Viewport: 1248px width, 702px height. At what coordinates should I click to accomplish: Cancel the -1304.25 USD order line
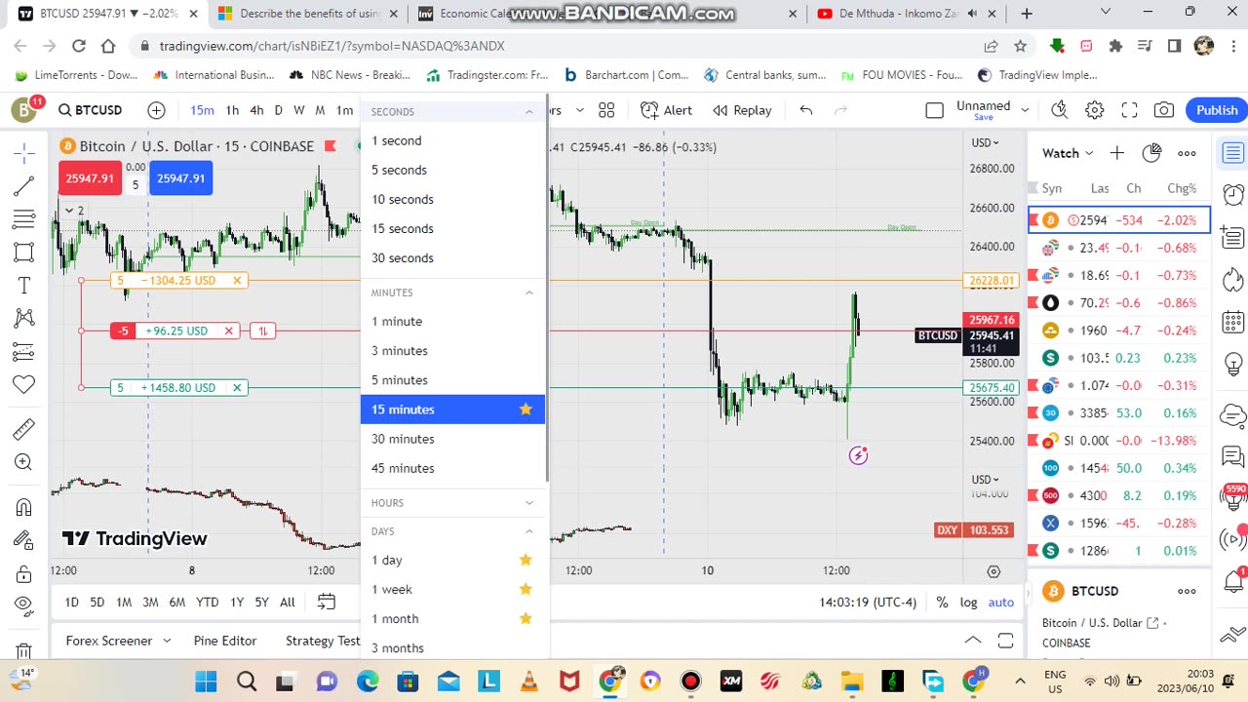tap(237, 281)
